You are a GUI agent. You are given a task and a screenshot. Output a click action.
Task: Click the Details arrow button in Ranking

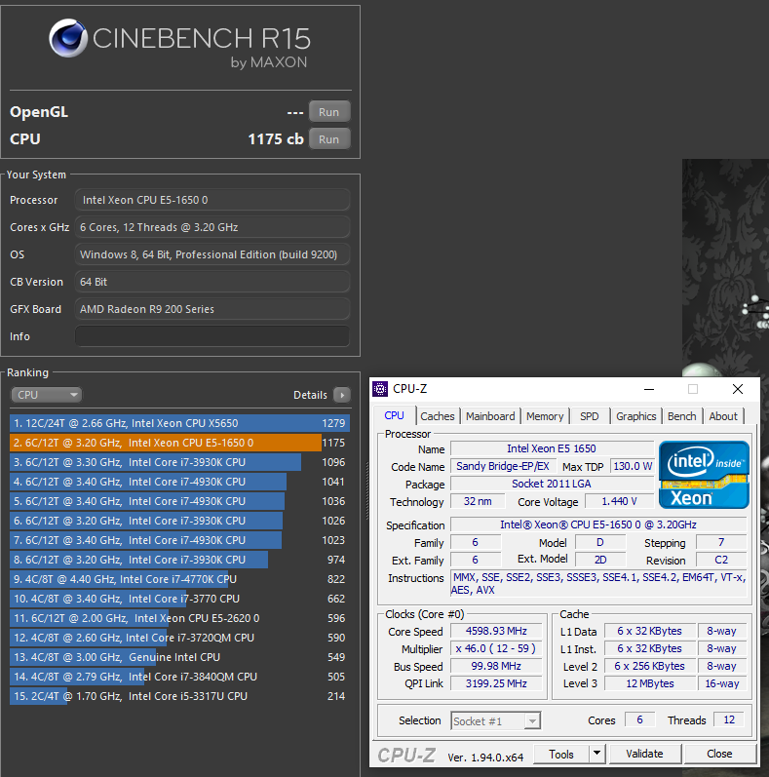[x=341, y=395]
